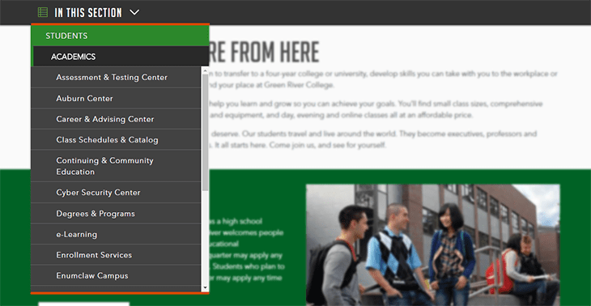
Task: Click the white button below the menu
Action: click(83, 304)
